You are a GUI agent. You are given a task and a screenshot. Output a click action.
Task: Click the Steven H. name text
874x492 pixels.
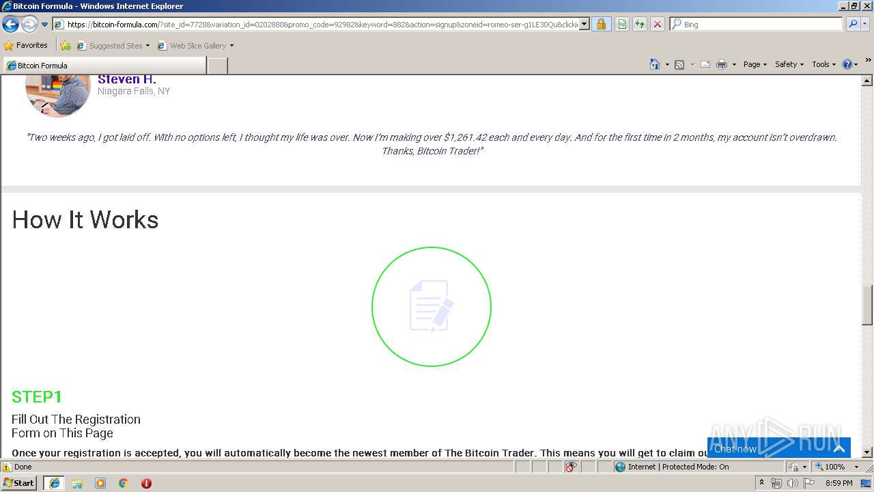pos(127,79)
